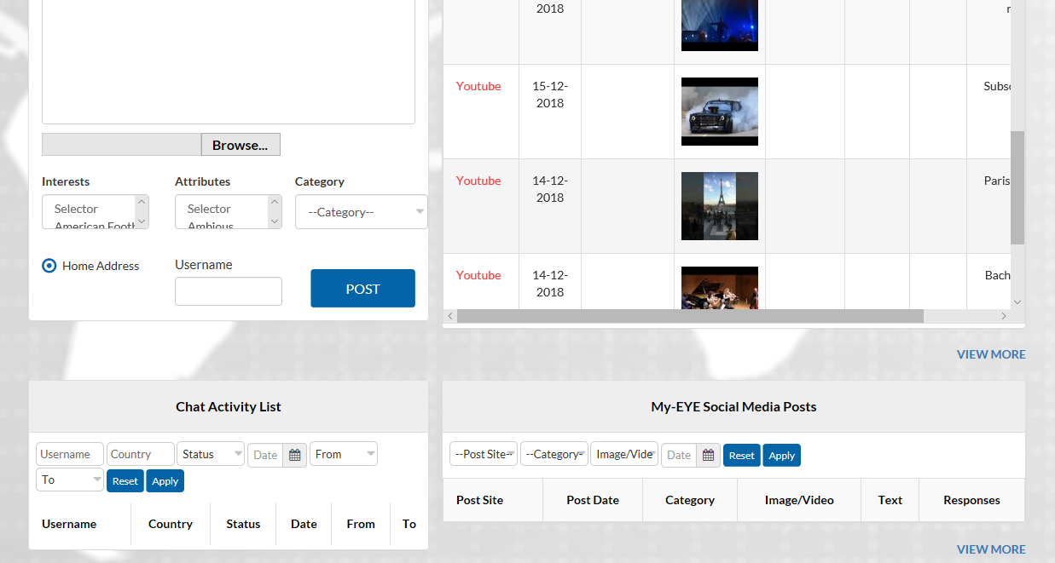Click the Browse... file button
The height and width of the screenshot is (563, 1055).
click(x=241, y=145)
